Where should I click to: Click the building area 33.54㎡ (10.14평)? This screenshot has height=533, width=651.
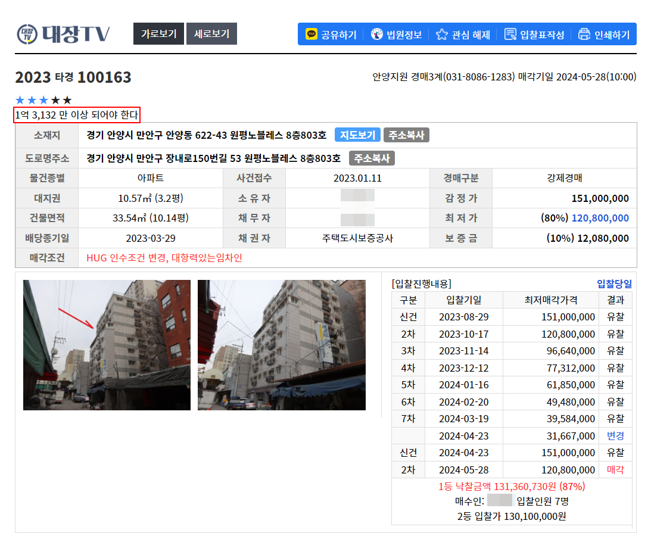(151, 218)
